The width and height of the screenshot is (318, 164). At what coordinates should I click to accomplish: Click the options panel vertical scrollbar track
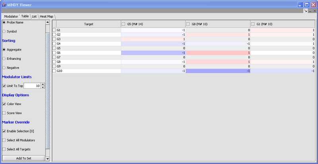[48, 91]
